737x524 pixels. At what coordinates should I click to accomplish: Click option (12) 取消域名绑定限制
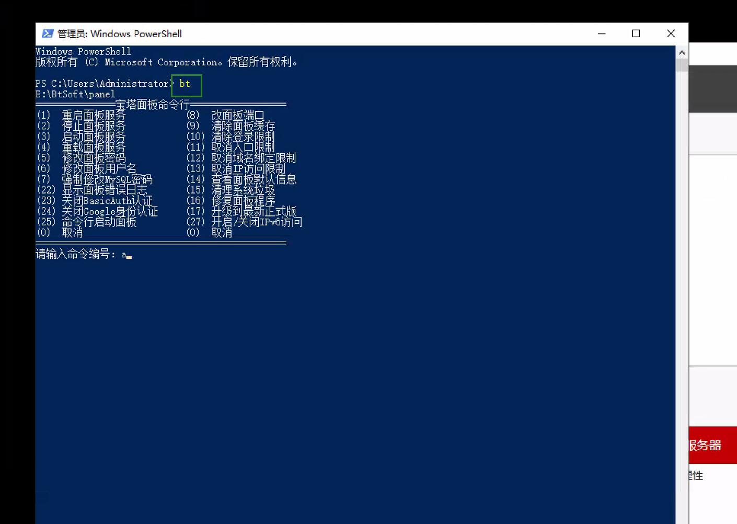241,158
